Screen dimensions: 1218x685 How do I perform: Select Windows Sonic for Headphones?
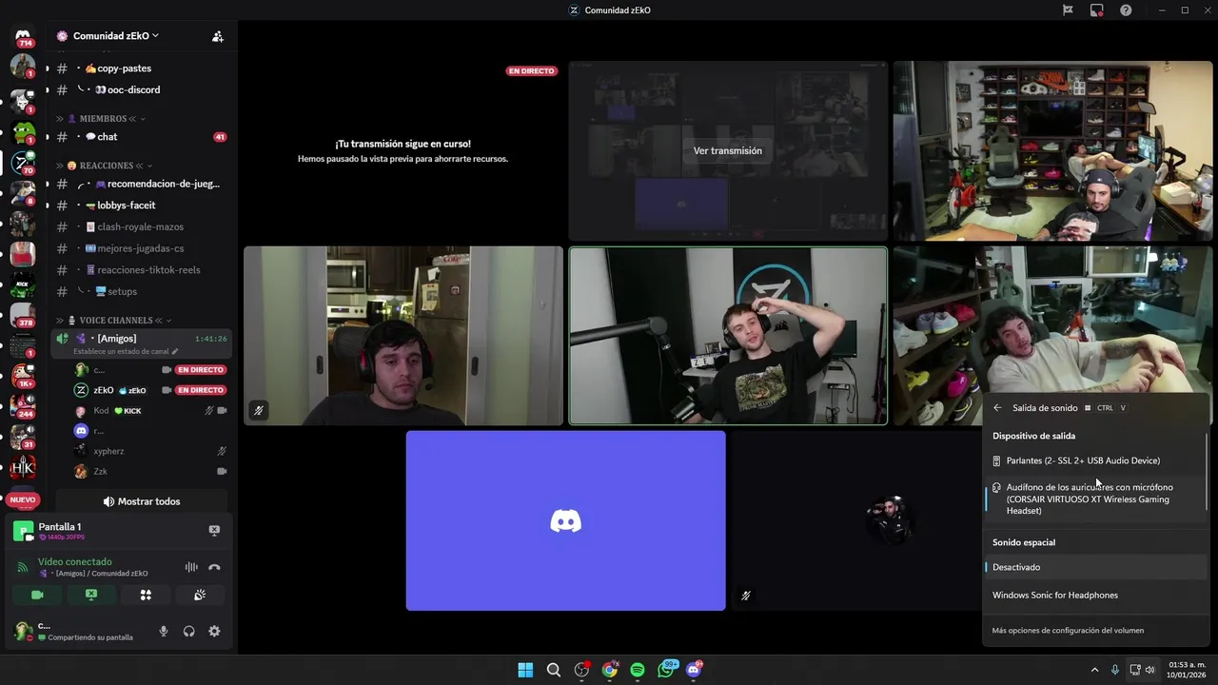1095,596
